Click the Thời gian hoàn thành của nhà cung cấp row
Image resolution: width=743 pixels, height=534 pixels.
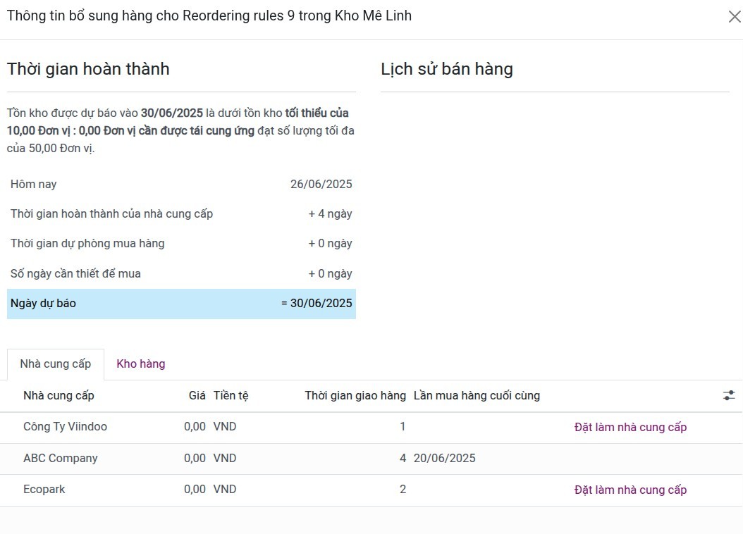(181, 214)
